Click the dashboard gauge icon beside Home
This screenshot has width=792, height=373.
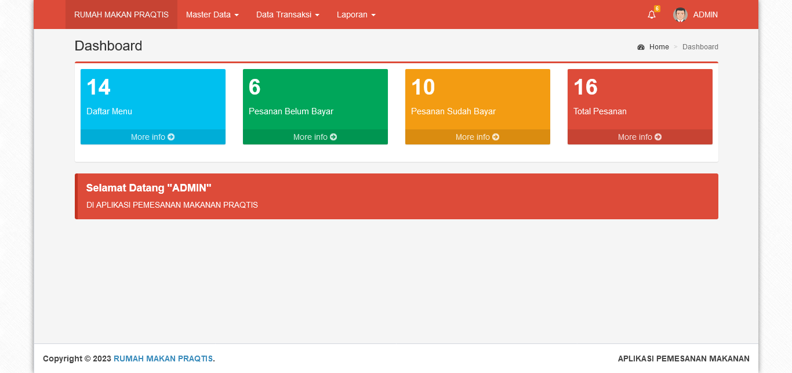point(641,47)
